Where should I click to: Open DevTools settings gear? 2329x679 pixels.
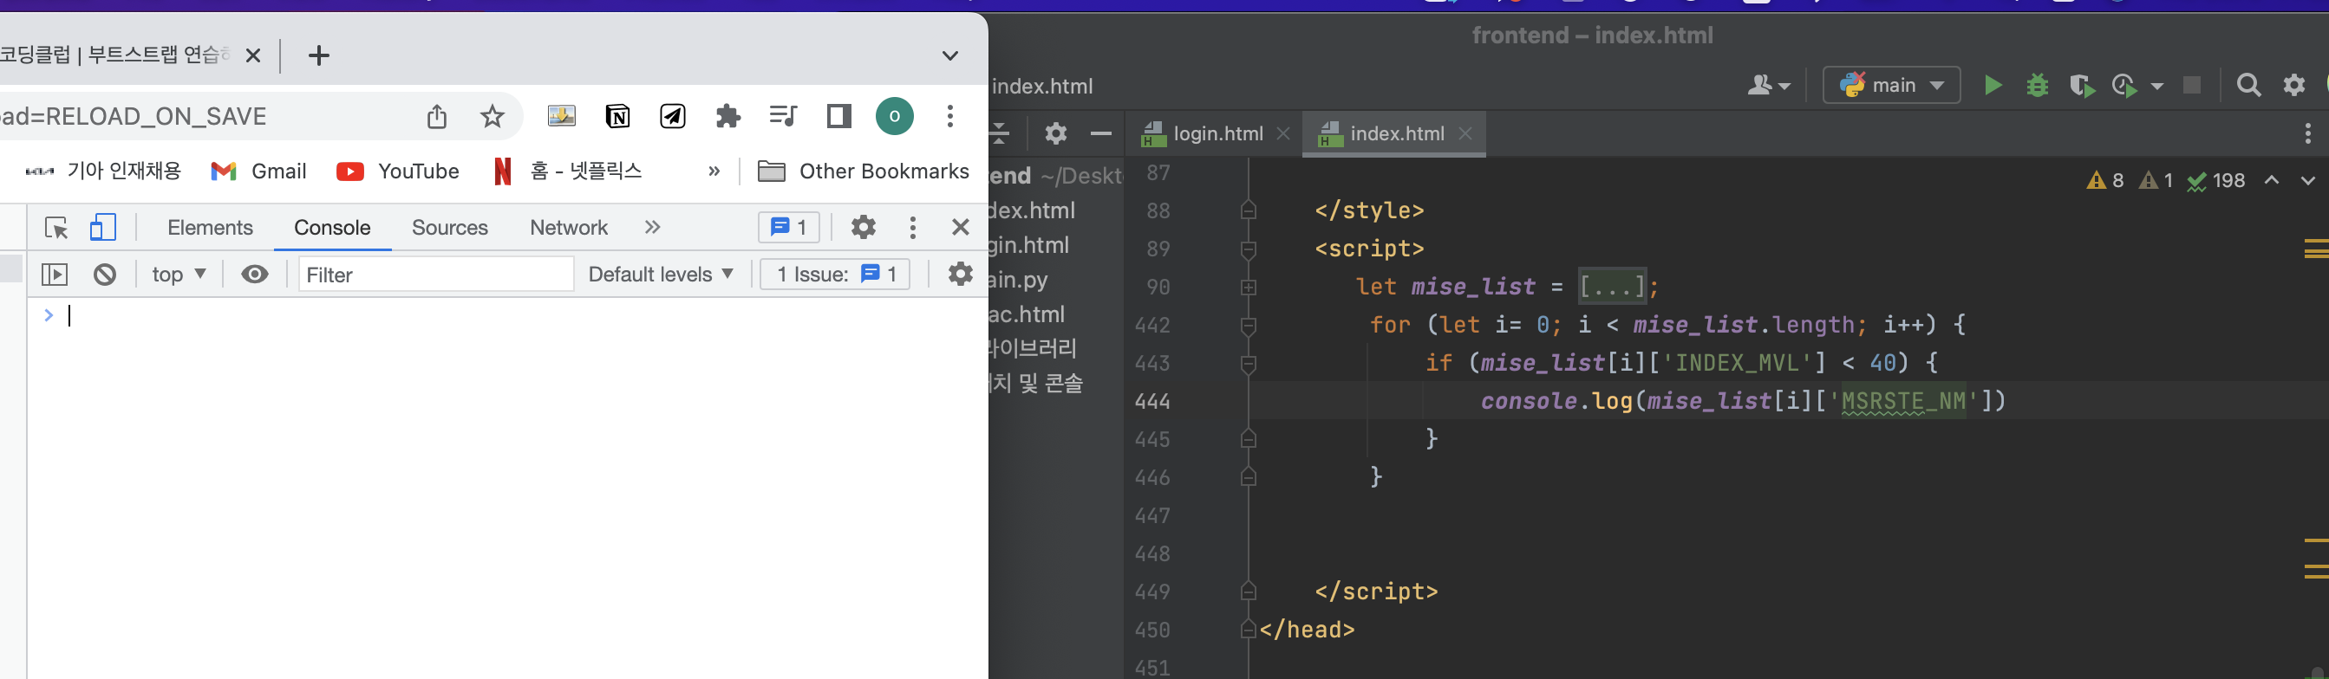pyautogui.click(x=864, y=228)
